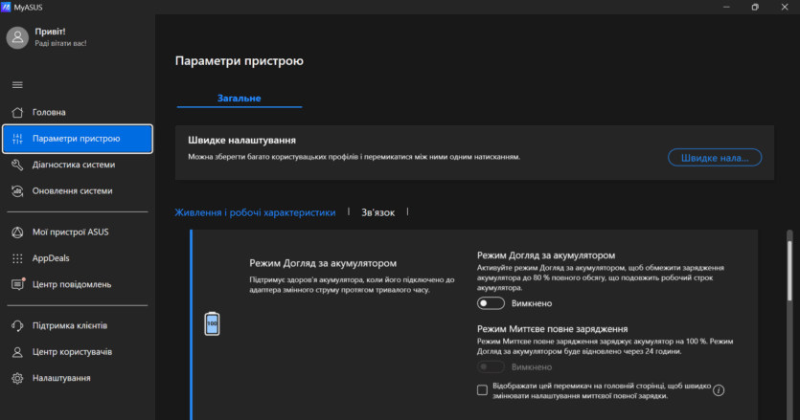Switch to the Загальне tab
This screenshot has width=800, height=420.
tap(239, 98)
